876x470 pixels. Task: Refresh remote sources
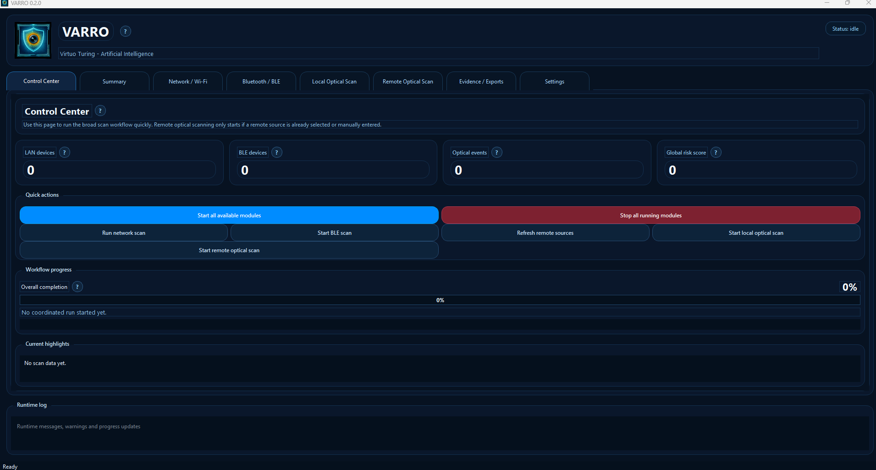[545, 232]
